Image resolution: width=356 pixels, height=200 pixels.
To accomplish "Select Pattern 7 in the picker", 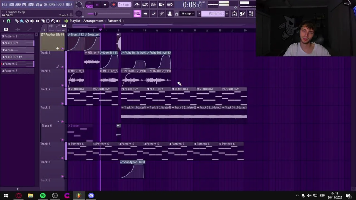I will tap(18, 71).
